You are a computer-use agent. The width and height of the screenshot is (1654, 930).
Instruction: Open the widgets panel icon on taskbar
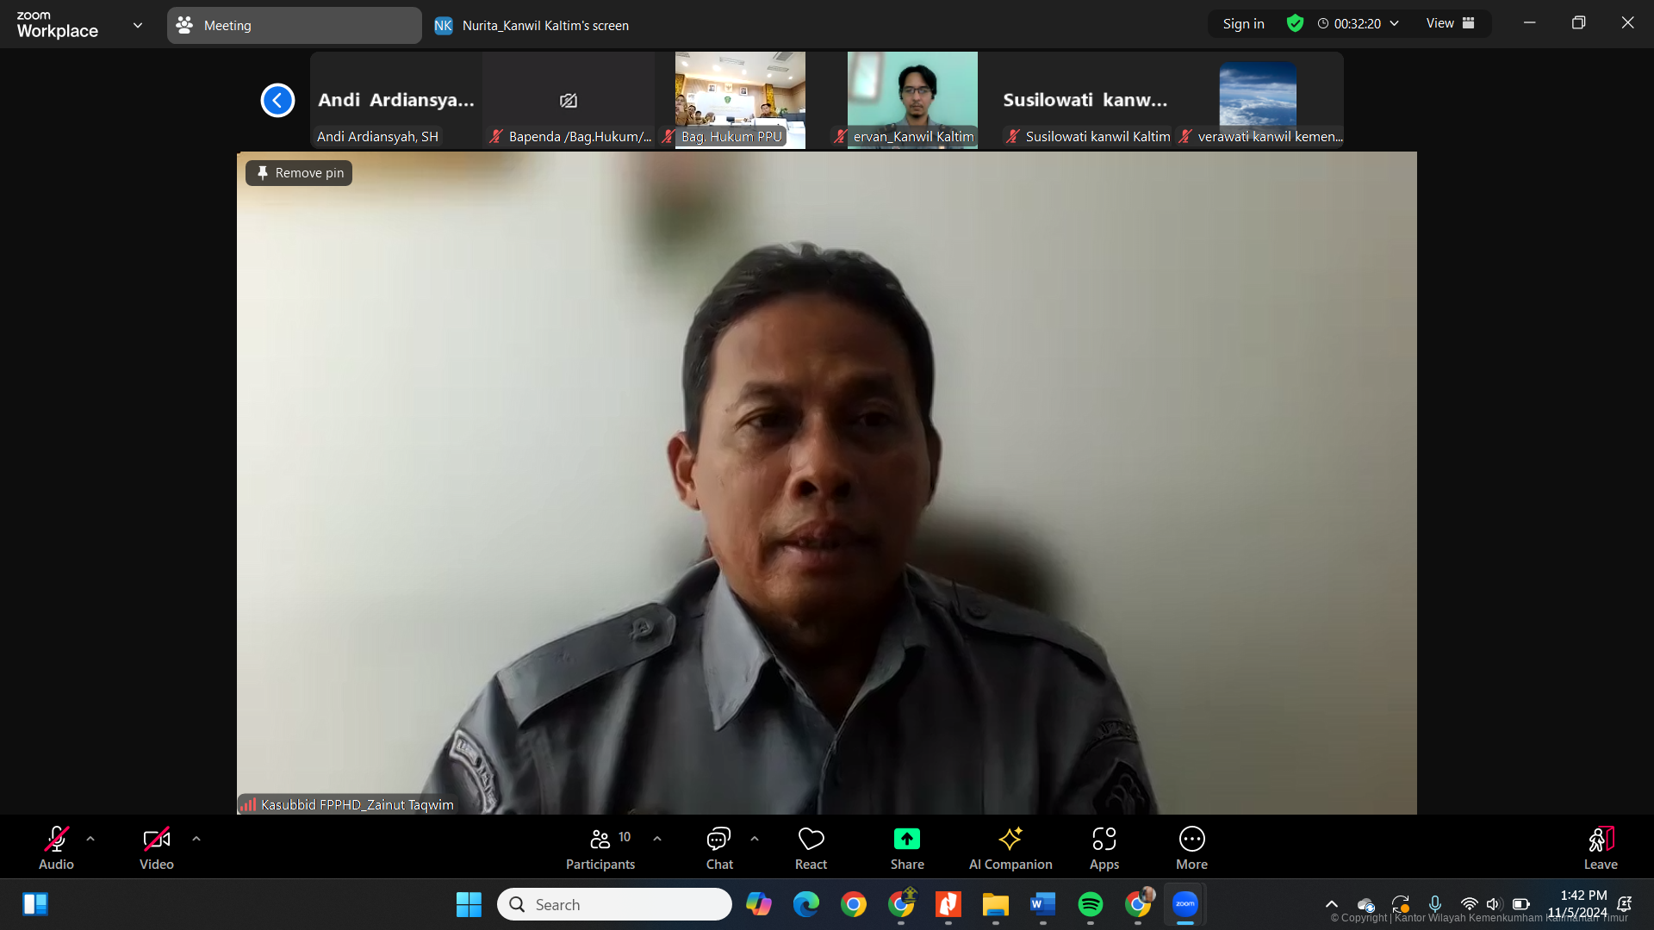click(x=35, y=904)
